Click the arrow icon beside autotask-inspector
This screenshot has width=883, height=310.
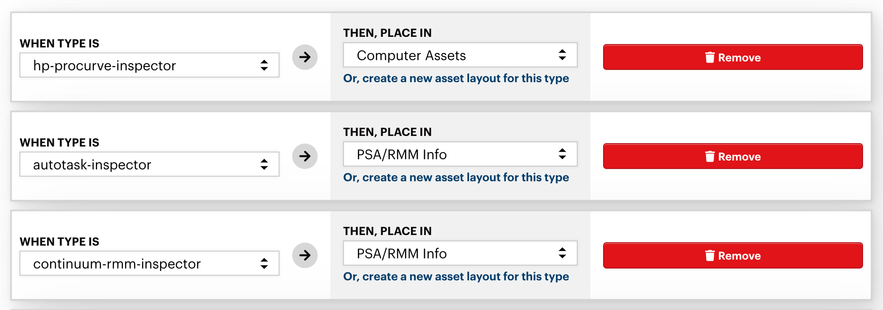[x=305, y=156]
